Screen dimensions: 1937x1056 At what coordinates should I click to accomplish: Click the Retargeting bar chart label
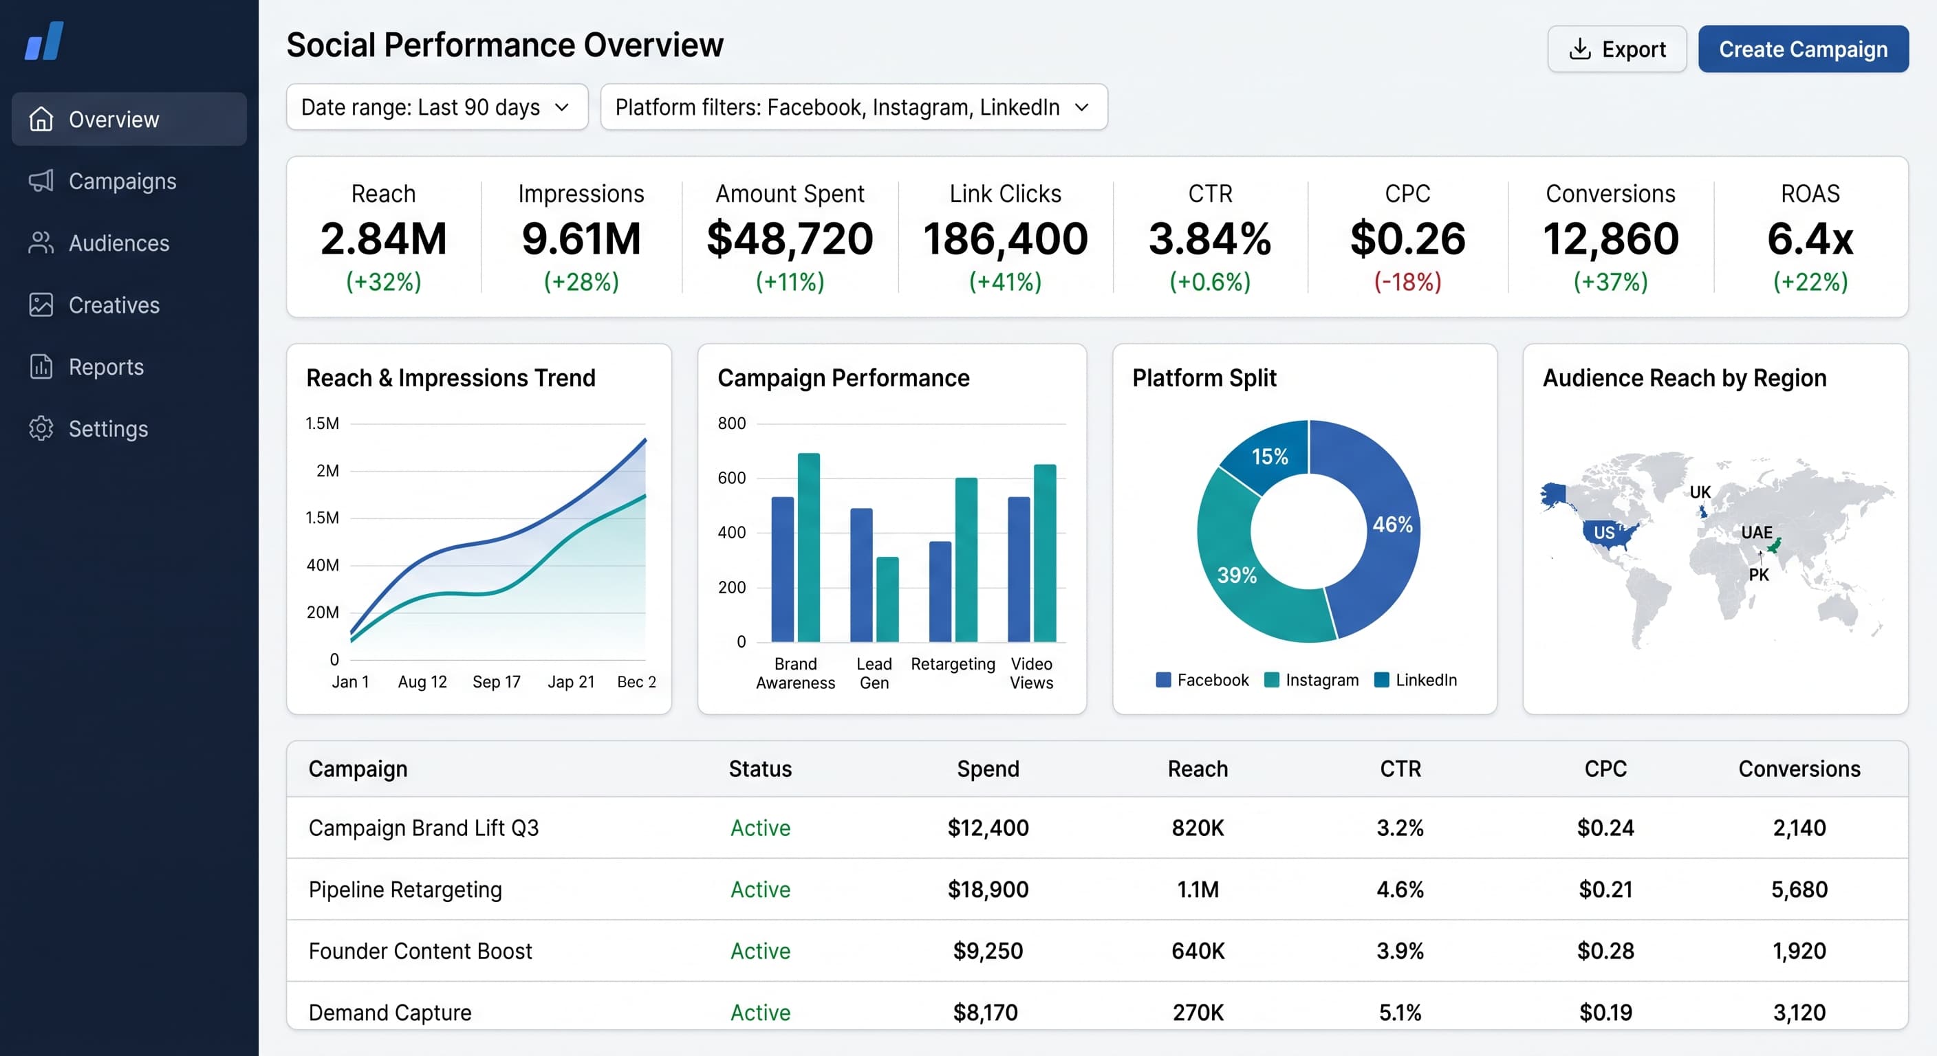[x=953, y=663]
